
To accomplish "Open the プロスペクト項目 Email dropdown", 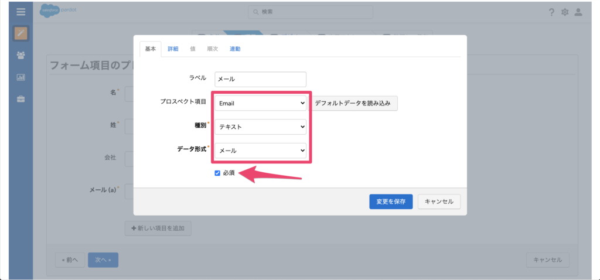I will (x=260, y=103).
